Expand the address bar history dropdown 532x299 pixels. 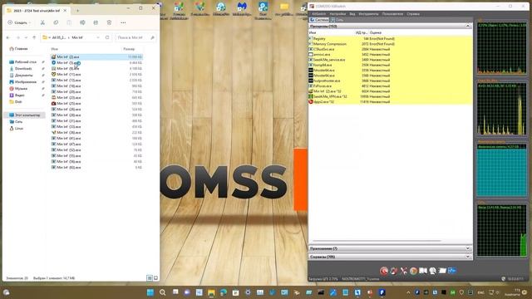coord(98,37)
